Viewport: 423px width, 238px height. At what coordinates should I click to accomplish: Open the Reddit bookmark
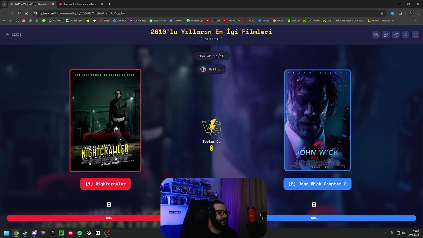(278, 20)
